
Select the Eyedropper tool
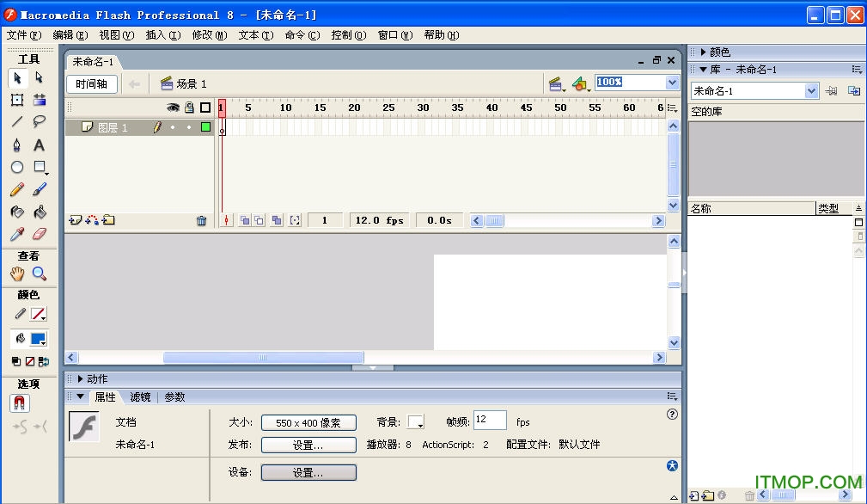(17, 235)
